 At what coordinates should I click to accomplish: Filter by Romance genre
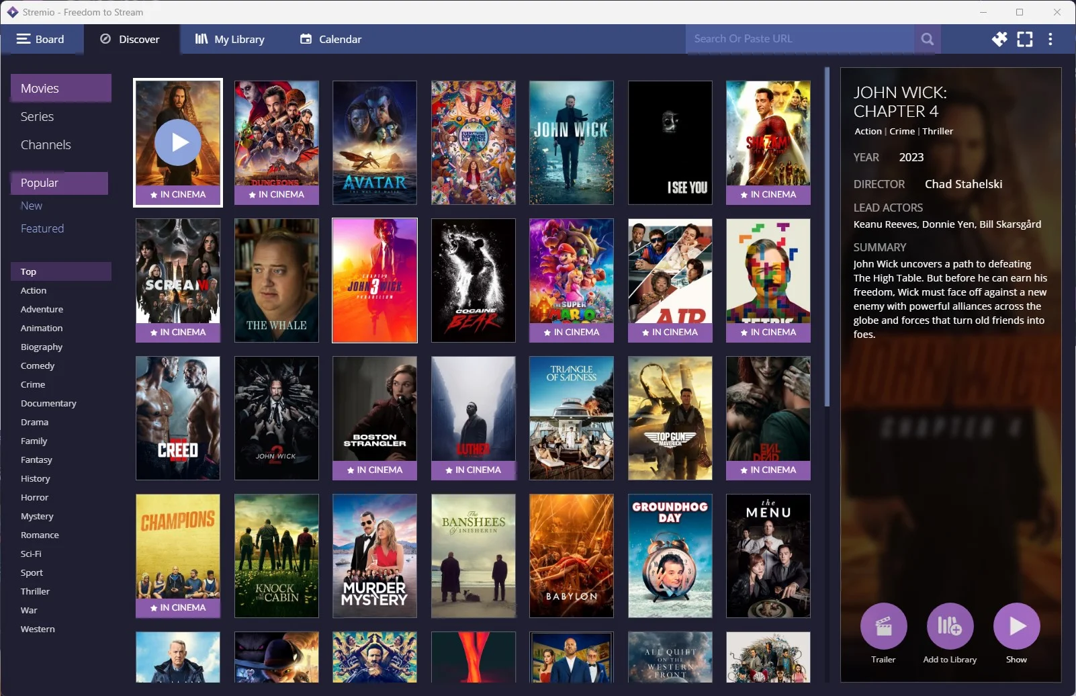40,535
